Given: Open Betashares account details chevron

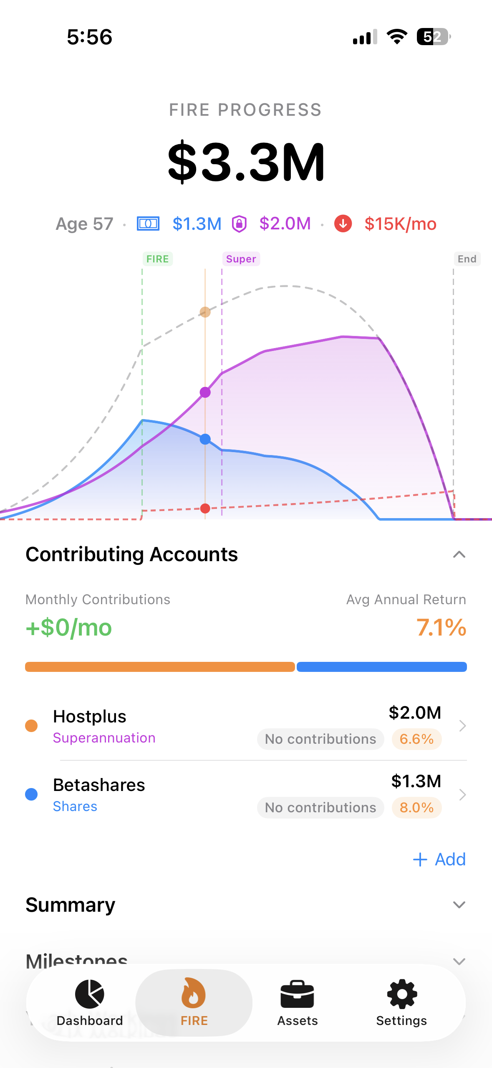Looking at the screenshot, I should tap(462, 794).
